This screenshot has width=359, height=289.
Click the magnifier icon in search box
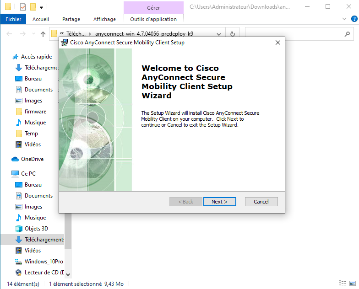347,34
